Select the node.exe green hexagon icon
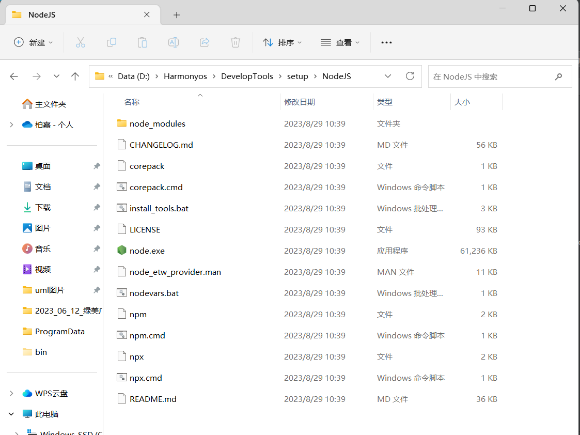 pyautogui.click(x=122, y=251)
